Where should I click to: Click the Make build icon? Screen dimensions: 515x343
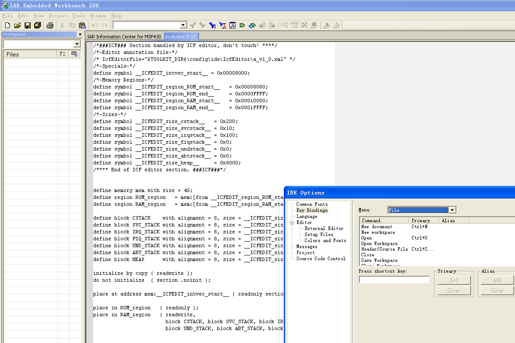(295, 25)
